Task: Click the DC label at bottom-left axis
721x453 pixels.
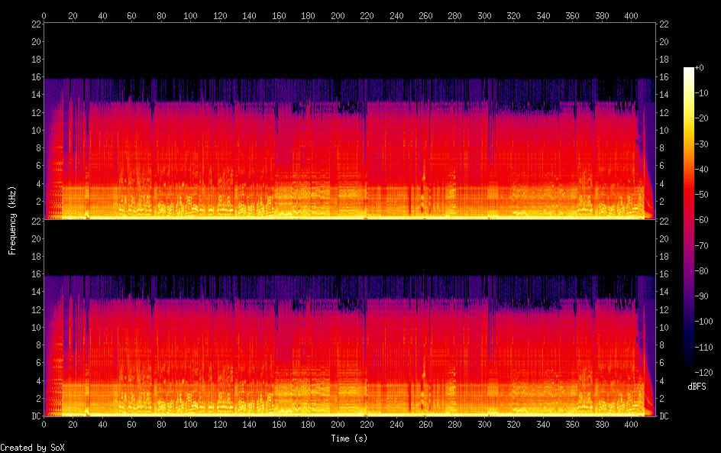Action: coord(34,416)
